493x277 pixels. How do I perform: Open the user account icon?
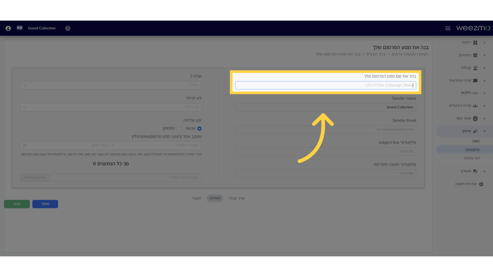pyautogui.click(x=8, y=28)
